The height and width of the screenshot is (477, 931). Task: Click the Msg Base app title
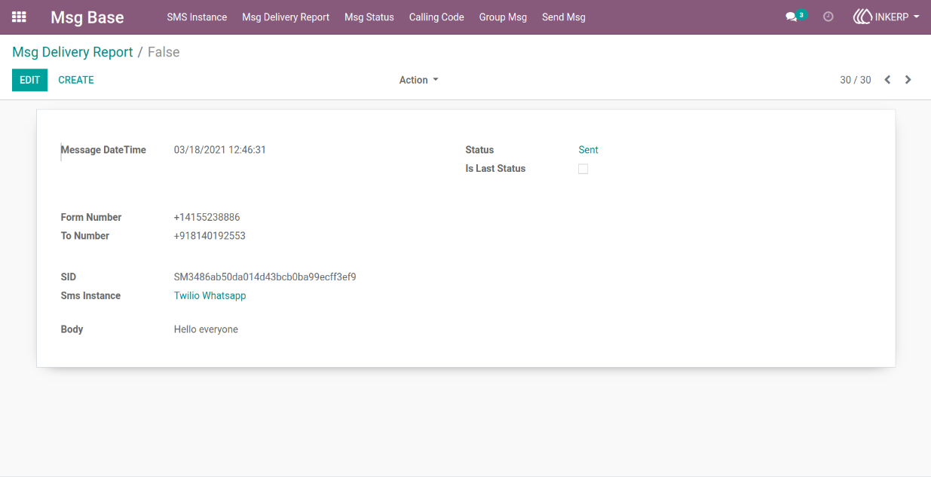pyautogui.click(x=87, y=17)
